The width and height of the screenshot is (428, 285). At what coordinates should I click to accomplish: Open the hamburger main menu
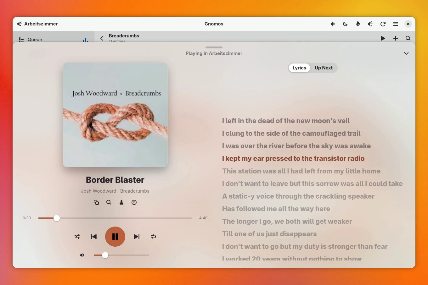[x=396, y=24]
